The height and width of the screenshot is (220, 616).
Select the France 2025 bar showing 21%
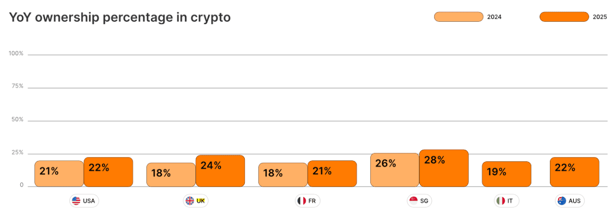[332, 173]
